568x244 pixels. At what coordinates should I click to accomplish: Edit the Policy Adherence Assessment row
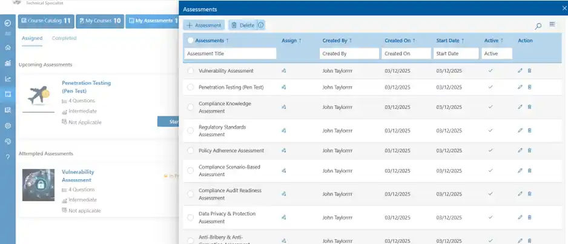tap(520, 150)
